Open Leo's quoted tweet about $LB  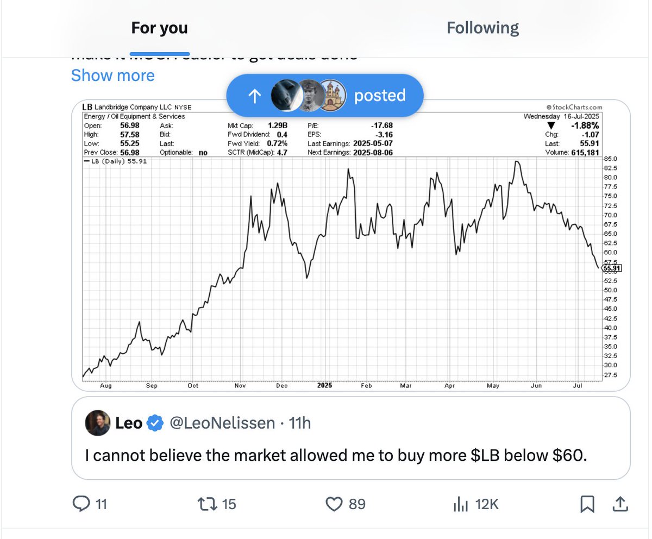pyautogui.click(x=351, y=438)
